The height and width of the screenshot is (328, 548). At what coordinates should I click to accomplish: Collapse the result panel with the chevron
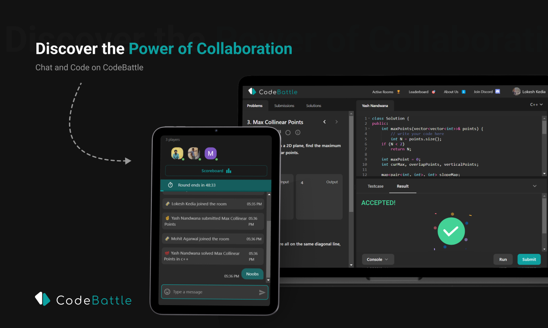535,186
